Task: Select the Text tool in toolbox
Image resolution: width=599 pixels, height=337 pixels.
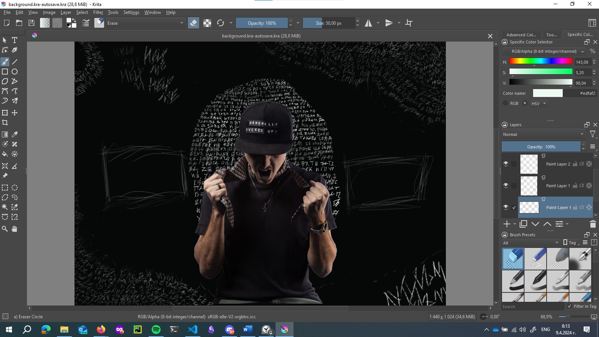Action: (15, 40)
